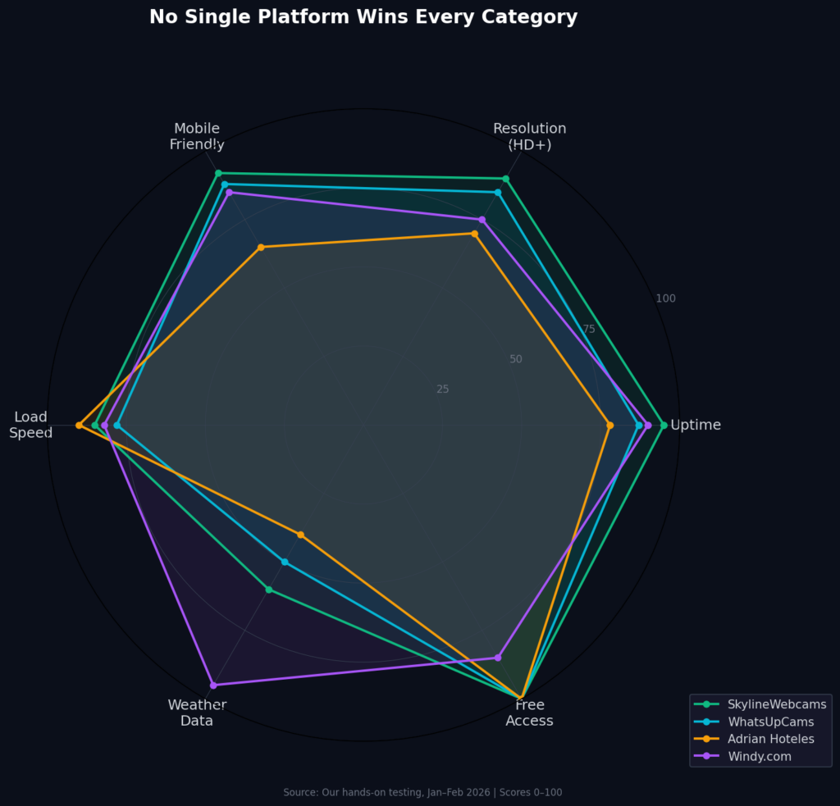This screenshot has height=806, width=840.
Task: Click the Free Access axis label
Action: (529, 713)
